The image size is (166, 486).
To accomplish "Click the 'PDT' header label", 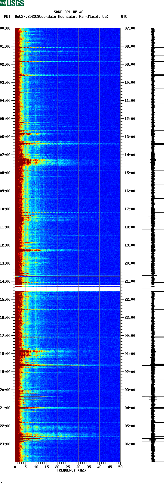I will 7,17.
